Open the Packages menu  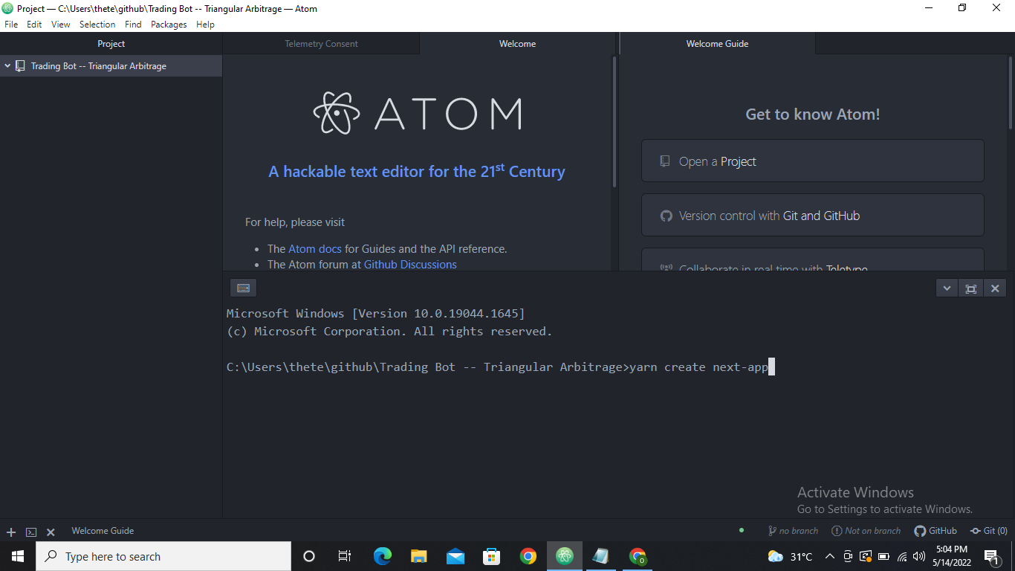(169, 25)
